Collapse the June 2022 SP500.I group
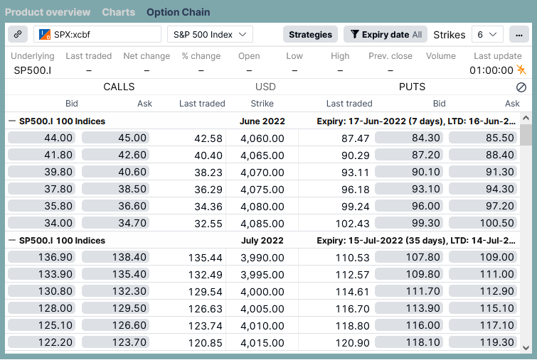 [12, 121]
